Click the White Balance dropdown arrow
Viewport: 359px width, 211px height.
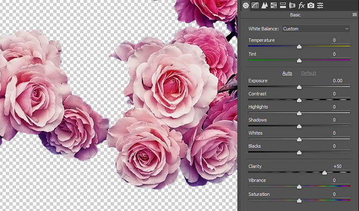point(347,29)
